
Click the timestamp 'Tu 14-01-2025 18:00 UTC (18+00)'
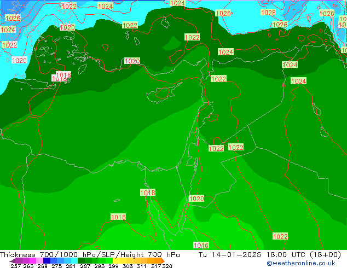pos(269,255)
